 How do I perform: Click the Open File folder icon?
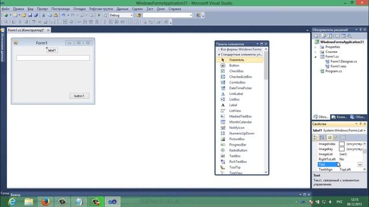[24, 16]
